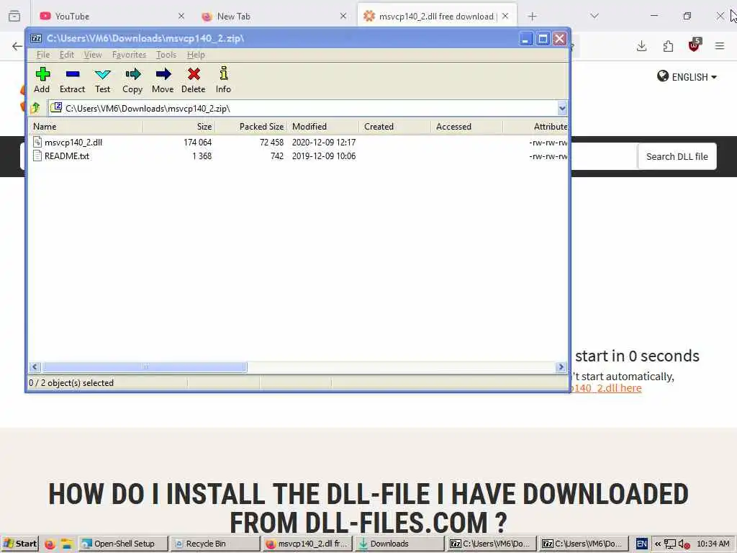Click the network tray icon

[670, 544]
